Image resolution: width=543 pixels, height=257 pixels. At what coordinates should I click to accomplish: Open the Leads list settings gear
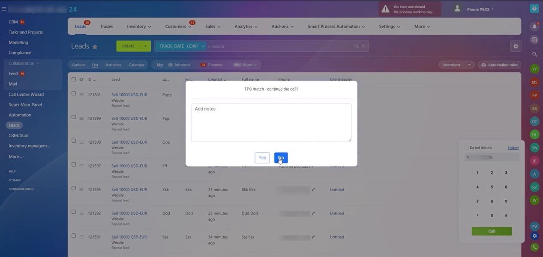516,46
